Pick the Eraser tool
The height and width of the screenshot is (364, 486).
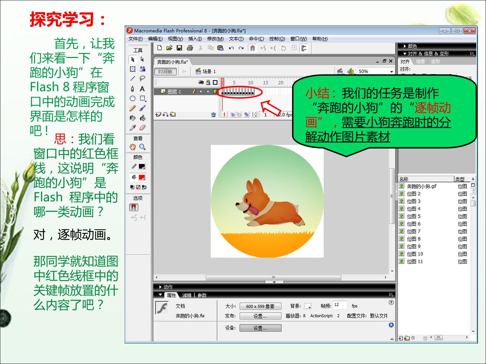(142, 128)
